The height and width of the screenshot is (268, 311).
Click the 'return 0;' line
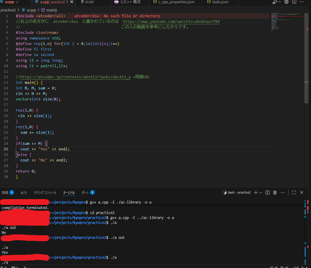[x=26, y=171]
